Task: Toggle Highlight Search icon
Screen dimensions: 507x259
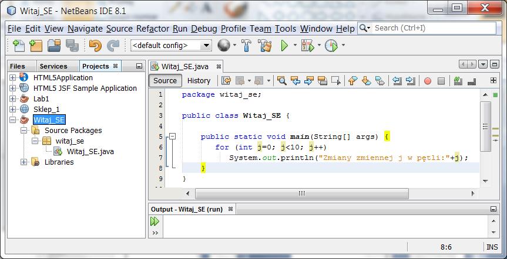Action: (x=323, y=81)
